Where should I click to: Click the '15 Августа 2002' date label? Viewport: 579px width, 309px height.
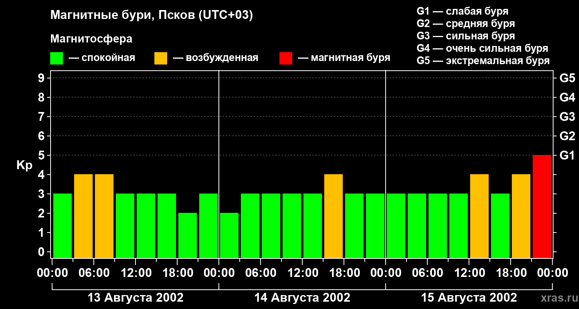coord(469,298)
